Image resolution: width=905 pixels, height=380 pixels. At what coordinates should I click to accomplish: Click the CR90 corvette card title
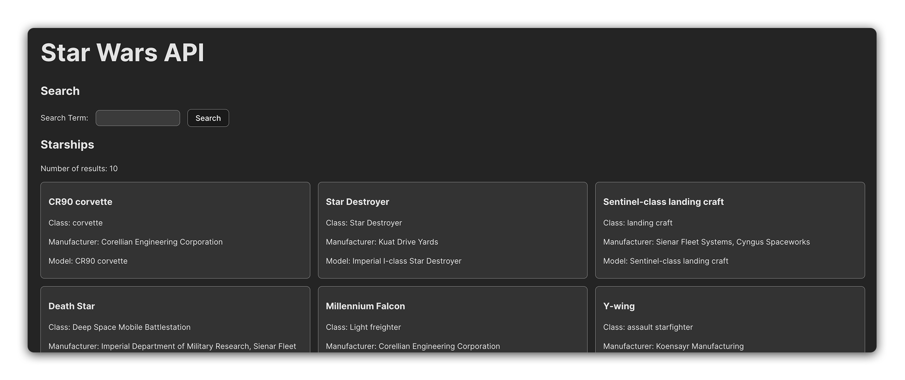pos(80,202)
